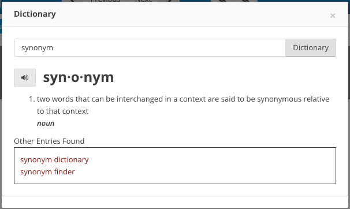Click the partially hidden Previous button
Image resolution: width=350 pixels, height=209 pixels.
106,1
